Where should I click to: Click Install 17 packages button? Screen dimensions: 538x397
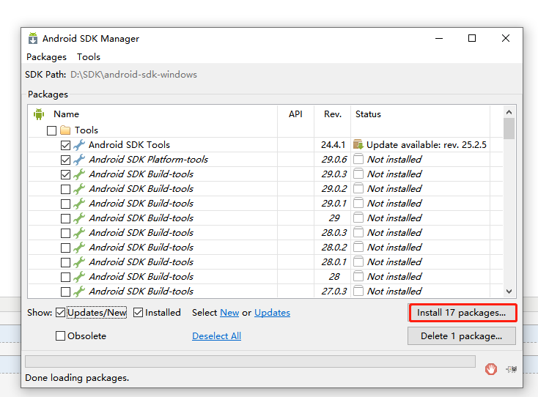click(x=462, y=313)
